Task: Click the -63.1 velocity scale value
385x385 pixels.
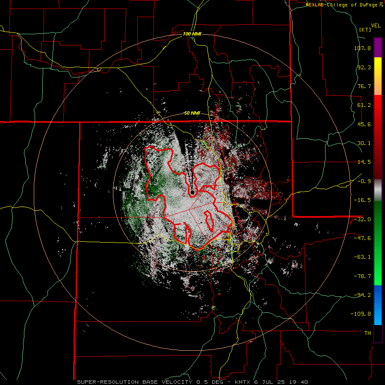Action: click(362, 257)
